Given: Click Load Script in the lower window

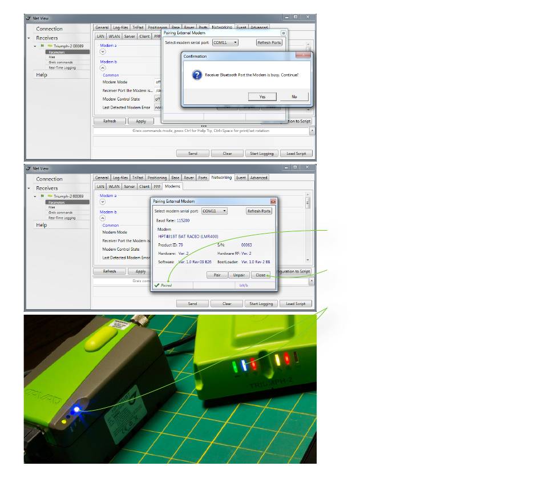Looking at the screenshot, I should pos(296,303).
